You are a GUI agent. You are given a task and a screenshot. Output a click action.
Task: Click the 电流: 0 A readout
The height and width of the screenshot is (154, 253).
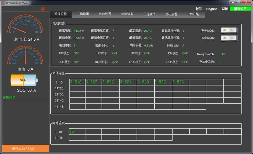(x=26, y=69)
